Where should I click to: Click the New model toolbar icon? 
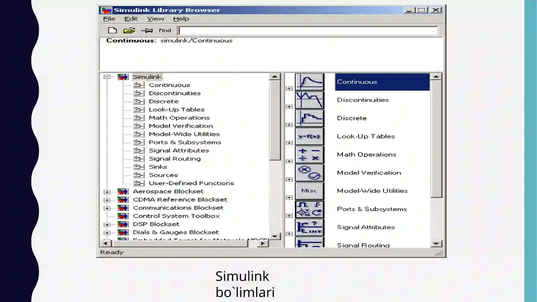(x=112, y=31)
